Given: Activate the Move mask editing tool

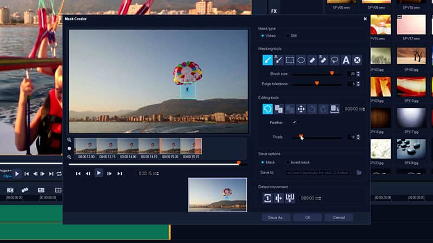Looking at the screenshot, I should [301, 109].
